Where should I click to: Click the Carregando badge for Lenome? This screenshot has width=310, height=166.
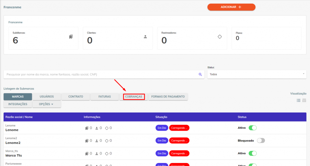pyautogui.click(x=179, y=128)
